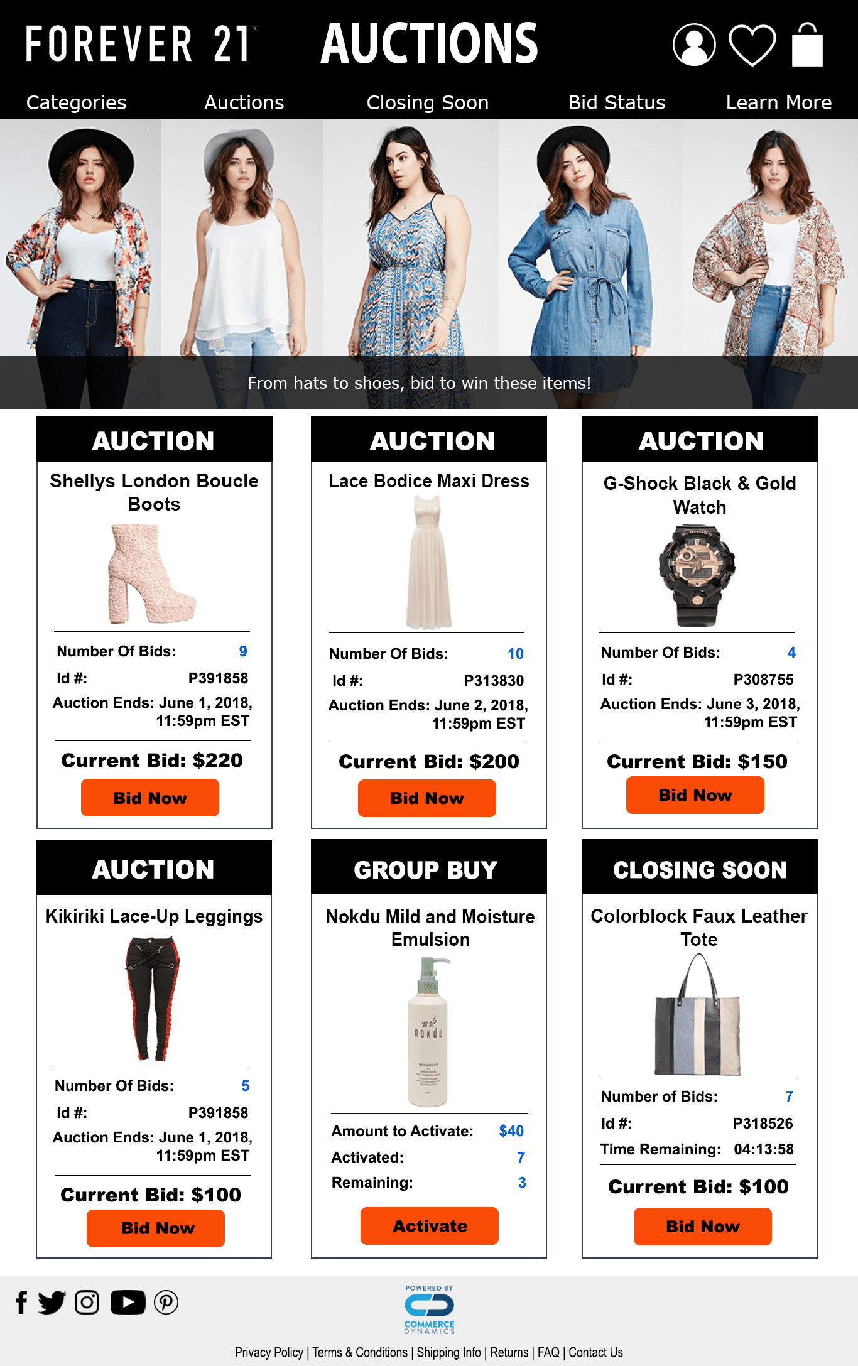Visit the Facebook page icon
The width and height of the screenshot is (858, 1366).
(21, 1302)
